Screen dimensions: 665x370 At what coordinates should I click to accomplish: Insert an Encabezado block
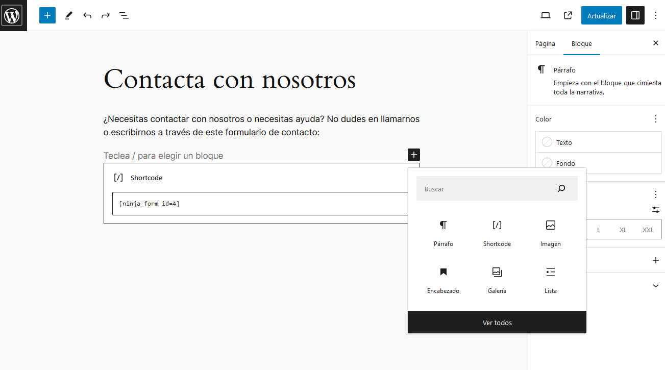444,280
